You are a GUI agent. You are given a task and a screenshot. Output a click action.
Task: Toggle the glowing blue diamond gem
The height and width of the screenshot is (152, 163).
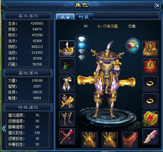pyautogui.click(x=81, y=45)
